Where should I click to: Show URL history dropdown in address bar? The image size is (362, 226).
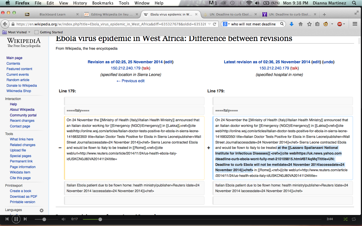(x=209, y=24)
